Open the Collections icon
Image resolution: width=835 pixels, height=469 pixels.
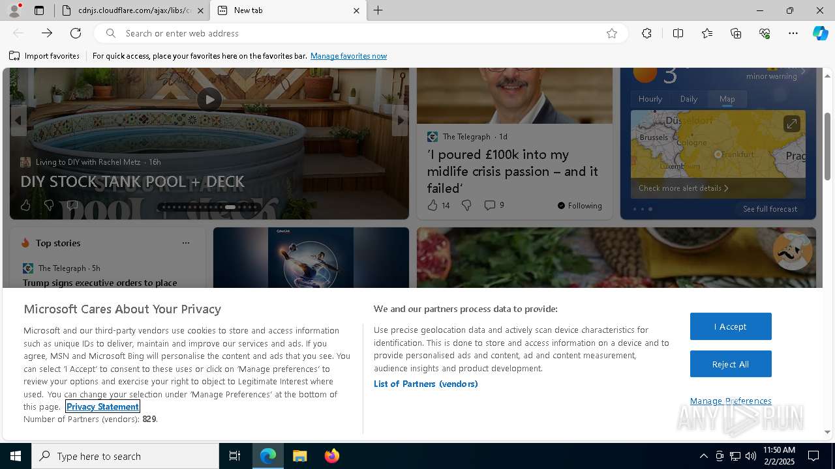click(x=736, y=33)
